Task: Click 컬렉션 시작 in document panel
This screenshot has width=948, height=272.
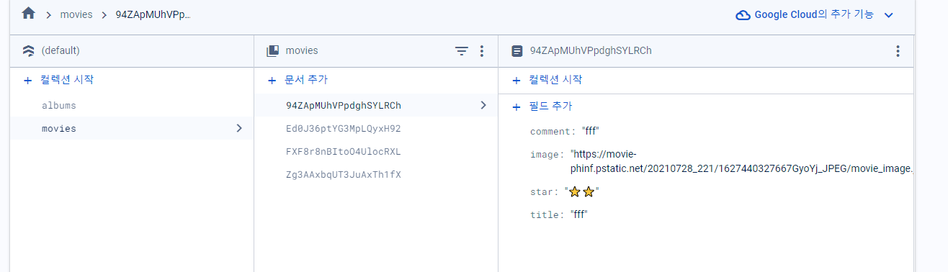Action: point(555,80)
